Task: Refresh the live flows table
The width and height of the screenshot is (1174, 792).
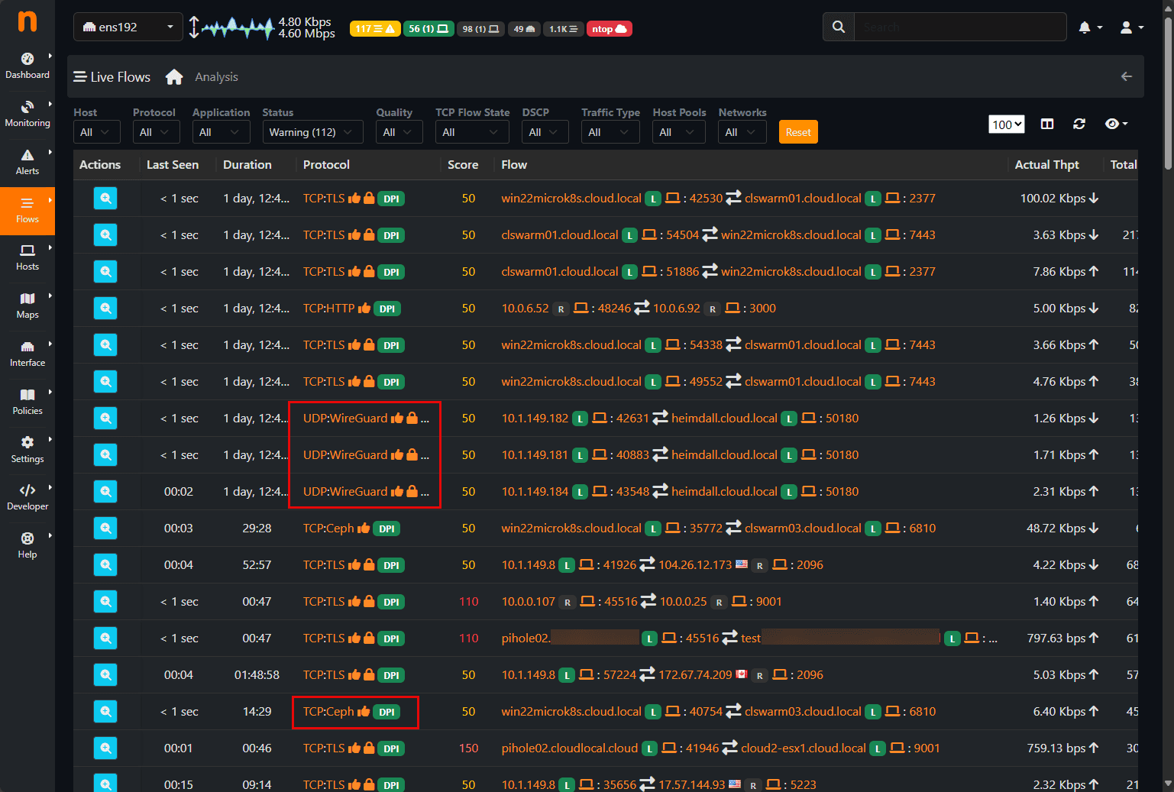Action: click(x=1079, y=124)
